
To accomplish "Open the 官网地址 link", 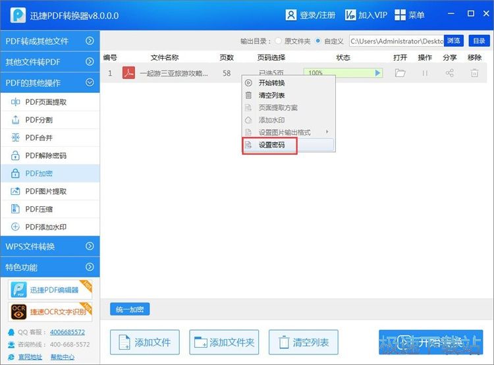I will [30, 357].
